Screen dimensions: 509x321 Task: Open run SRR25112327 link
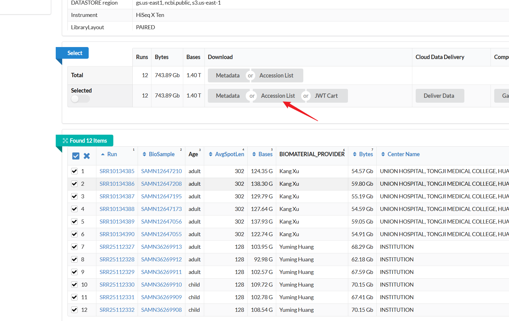coord(117,247)
